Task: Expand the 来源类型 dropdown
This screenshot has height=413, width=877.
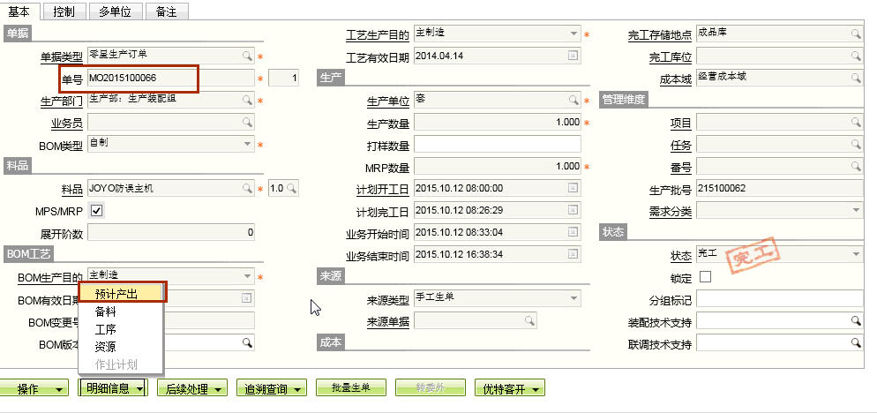Action: 573,299
